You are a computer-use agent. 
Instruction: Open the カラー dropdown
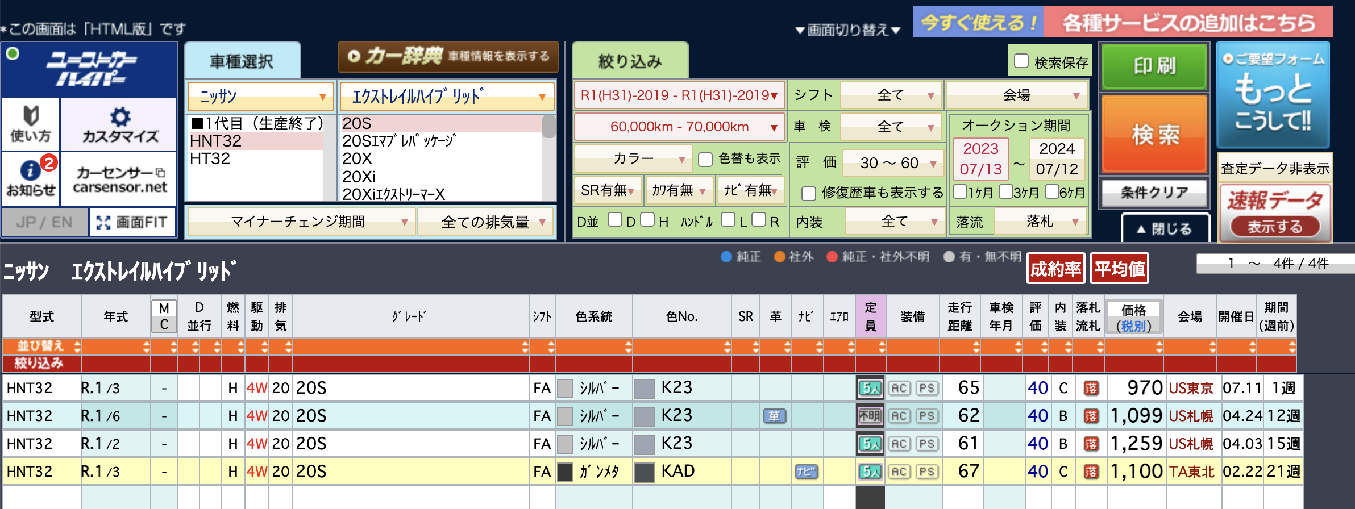(x=633, y=158)
